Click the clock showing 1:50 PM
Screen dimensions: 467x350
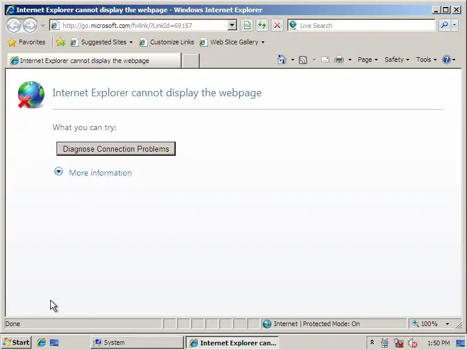tap(438, 343)
